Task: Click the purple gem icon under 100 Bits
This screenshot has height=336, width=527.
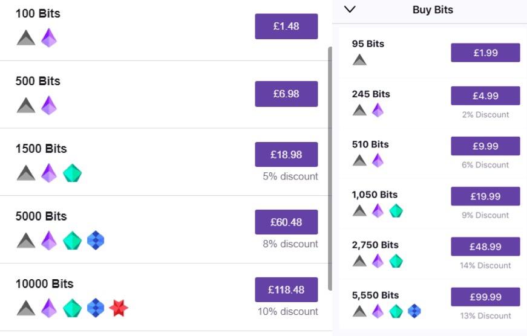Action: pyautogui.click(x=49, y=38)
